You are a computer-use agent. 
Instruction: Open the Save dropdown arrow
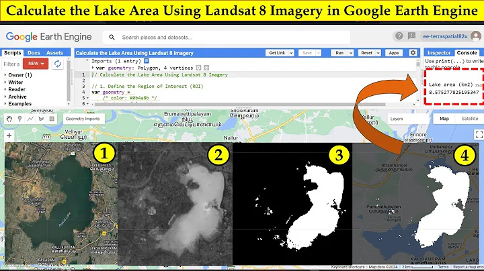point(318,53)
